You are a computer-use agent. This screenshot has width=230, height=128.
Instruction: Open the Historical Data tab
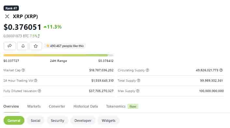(86, 106)
